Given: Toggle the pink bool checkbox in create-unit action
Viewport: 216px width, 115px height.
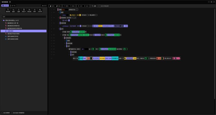Looking at the screenshot, I should coord(175,58).
